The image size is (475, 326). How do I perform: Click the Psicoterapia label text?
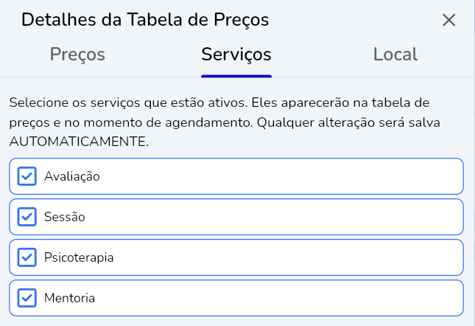79,257
